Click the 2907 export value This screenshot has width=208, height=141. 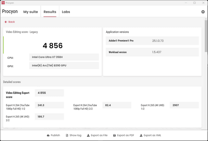coord(184,105)
